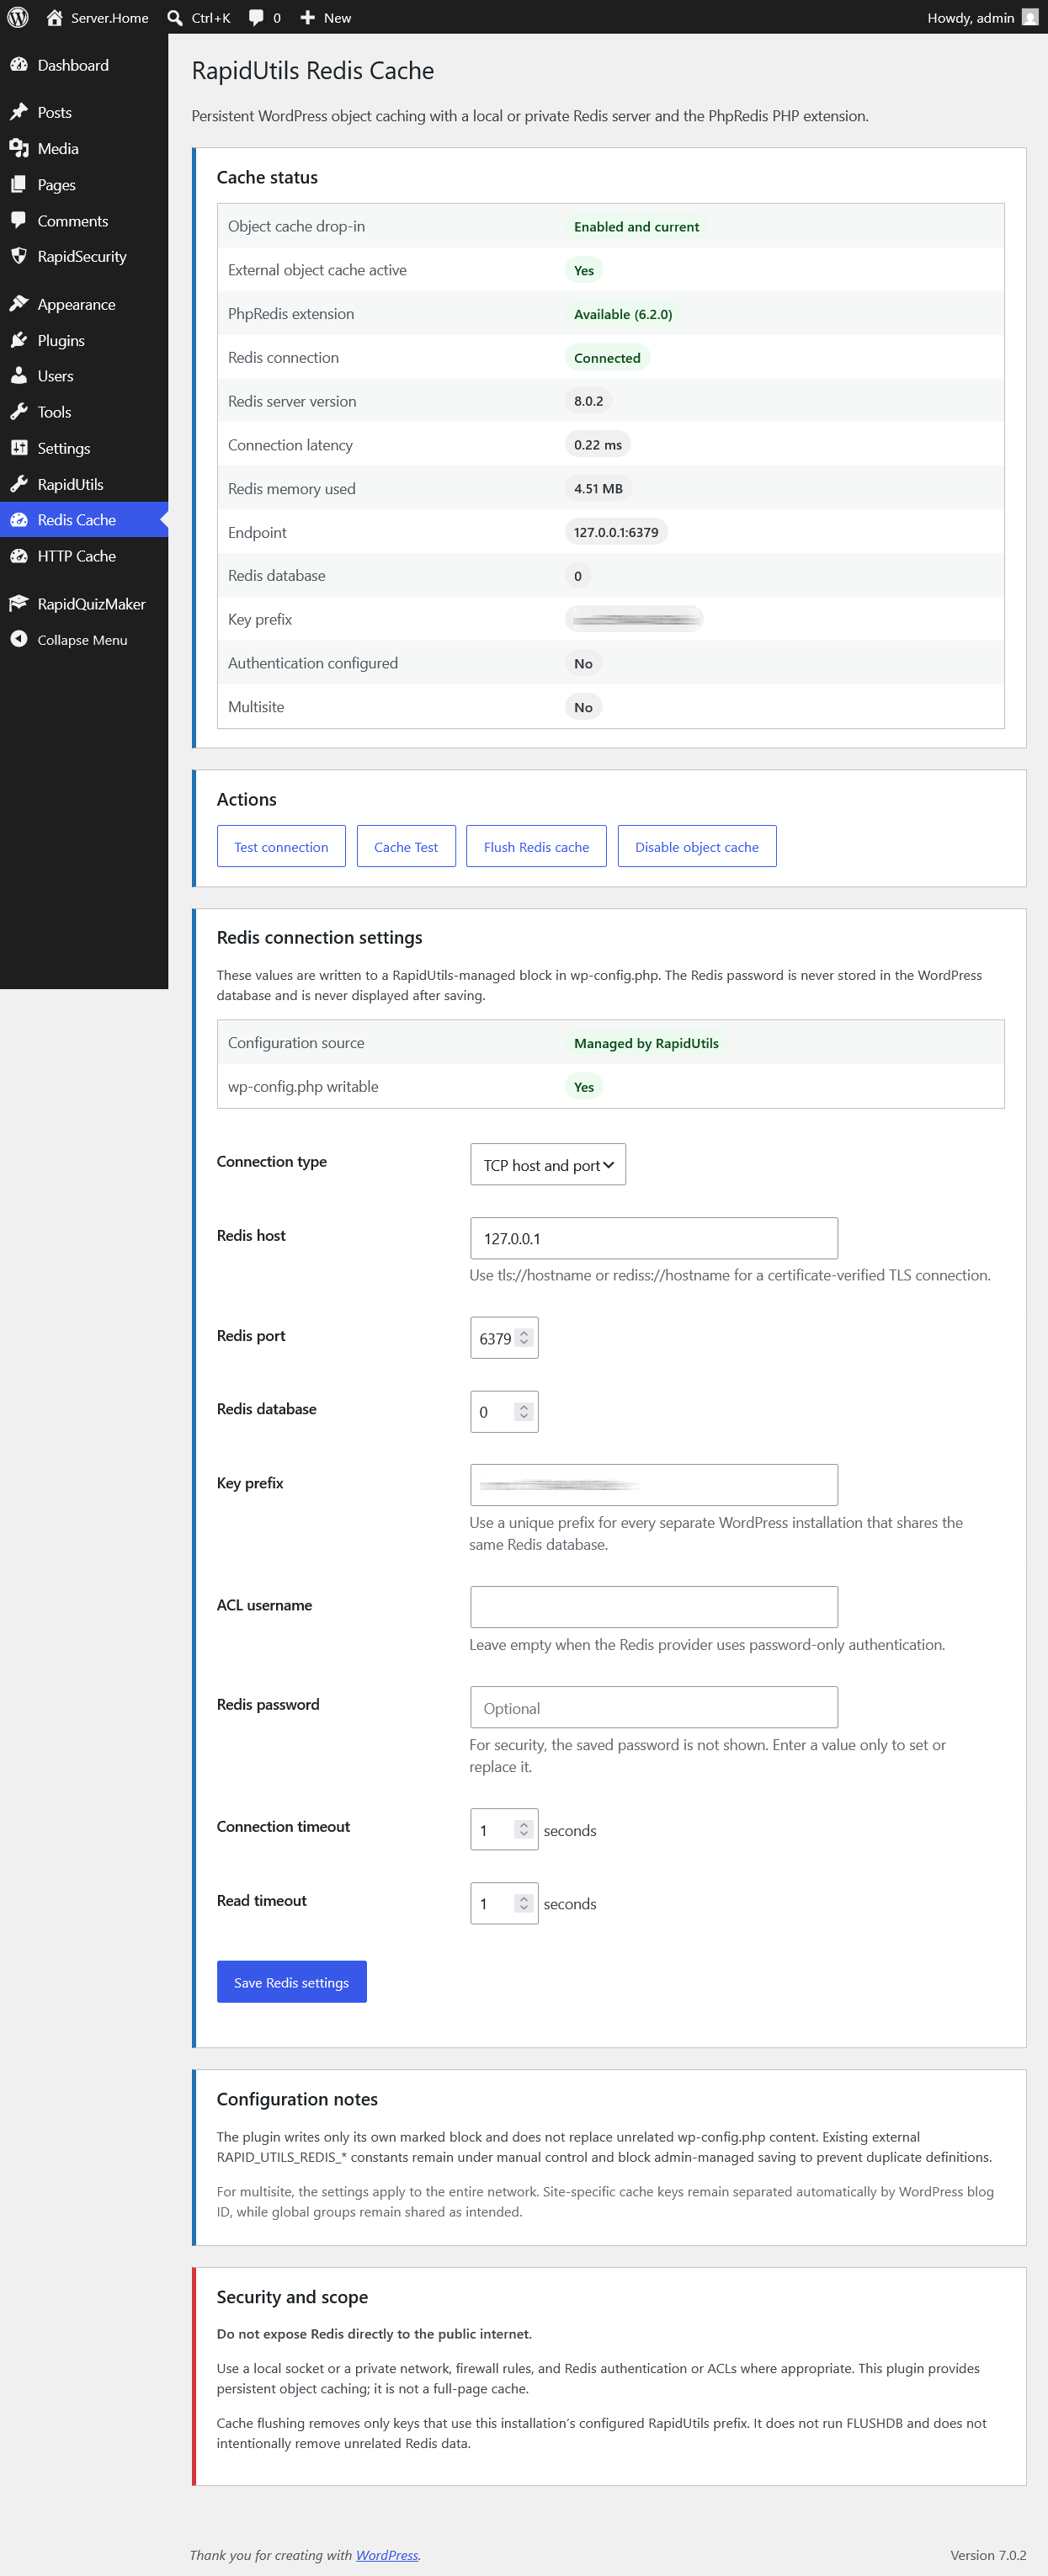The width and height of the screenshot is (1048, 2576).
Task: Click the admin avatar icon
Action: (x=1030, y=17)
